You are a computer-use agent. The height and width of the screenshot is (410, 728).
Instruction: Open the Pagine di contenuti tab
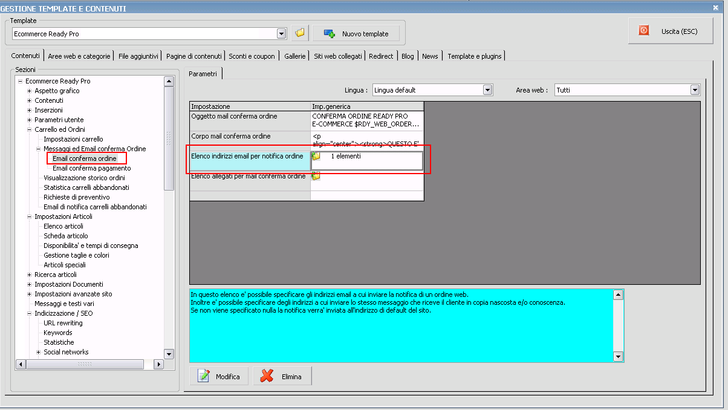click(194, 56)
